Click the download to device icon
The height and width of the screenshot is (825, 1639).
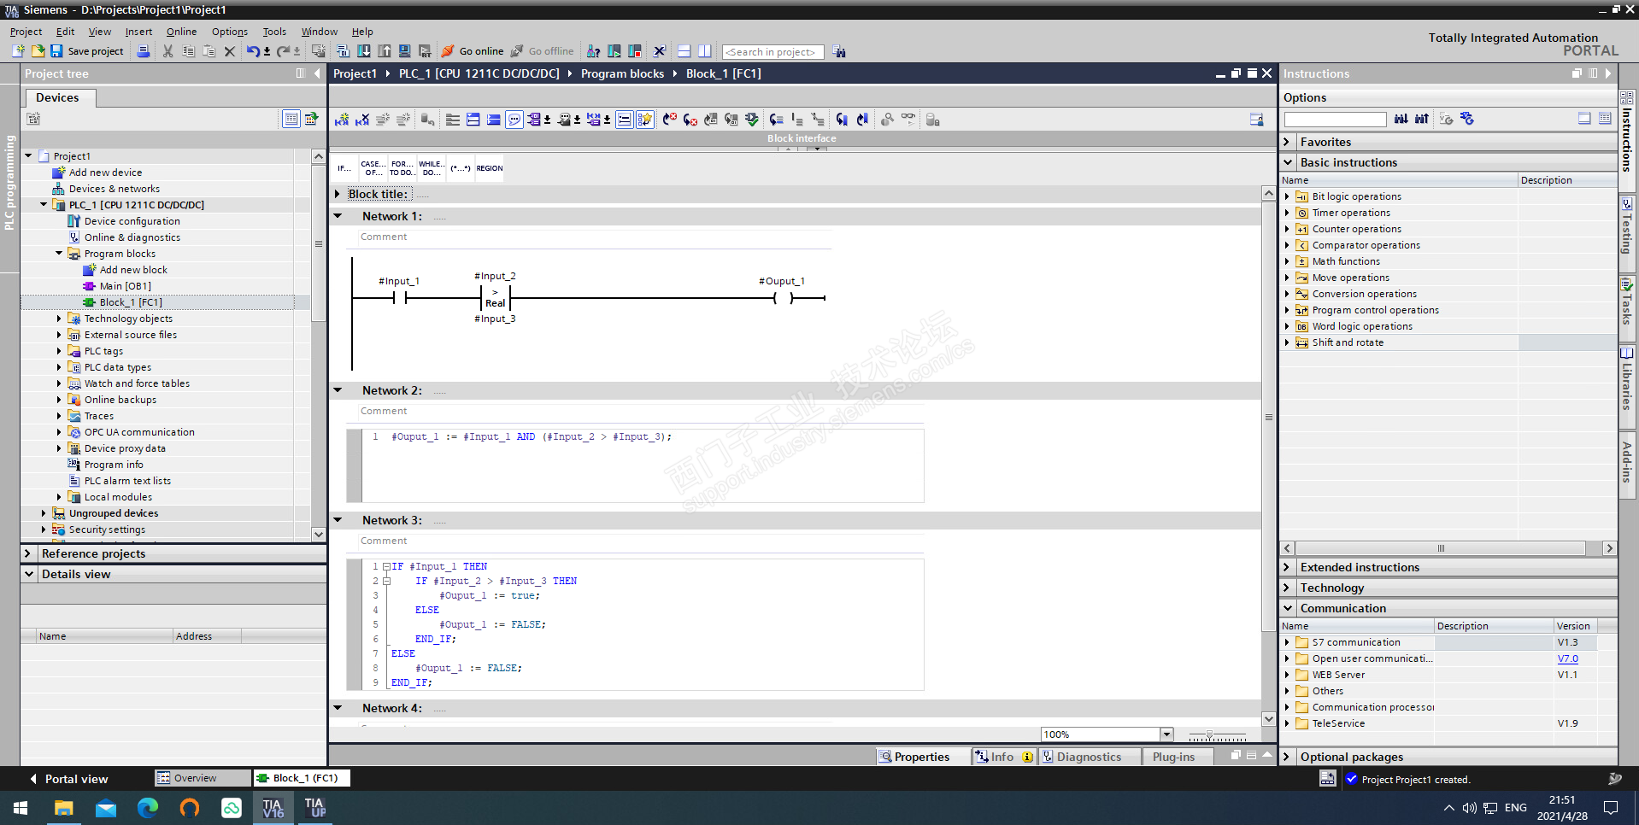coord(364,51)
